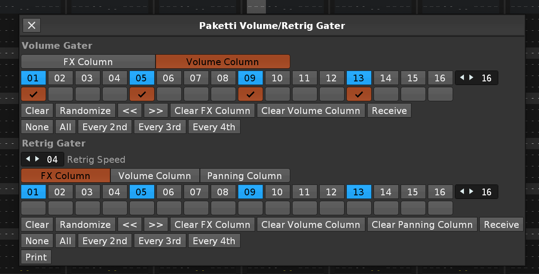Viewport: 539px width, 274px height.
Task: Enable Volume Gater step 03 checkbox
Action: [x=87, y=94]
